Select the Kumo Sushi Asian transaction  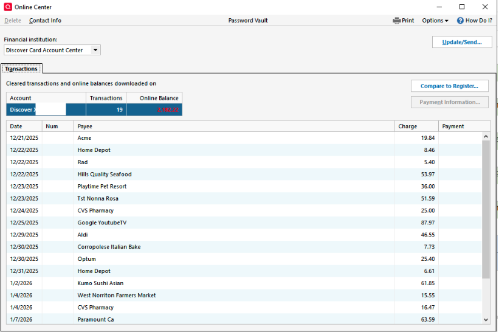244,283
